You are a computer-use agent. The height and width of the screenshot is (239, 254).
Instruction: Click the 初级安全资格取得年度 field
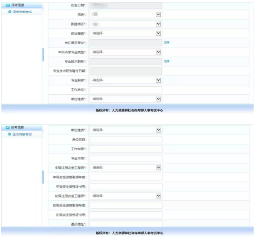pyautogui.click(x=126, y=206)
